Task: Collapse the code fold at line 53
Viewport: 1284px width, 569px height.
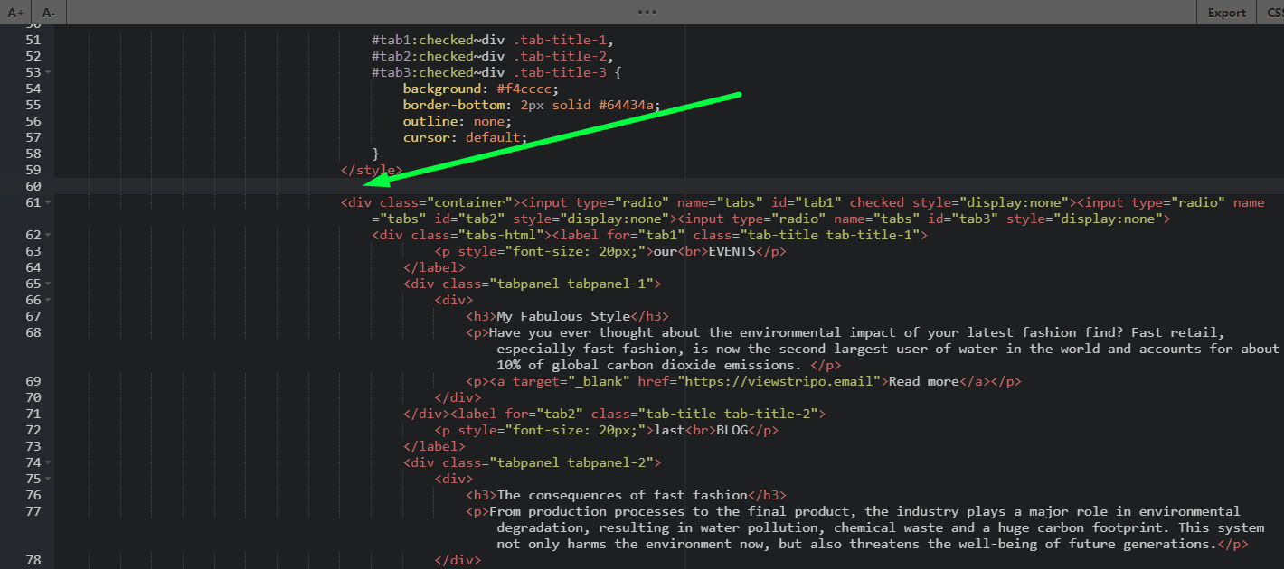Action: coord(46,71)
